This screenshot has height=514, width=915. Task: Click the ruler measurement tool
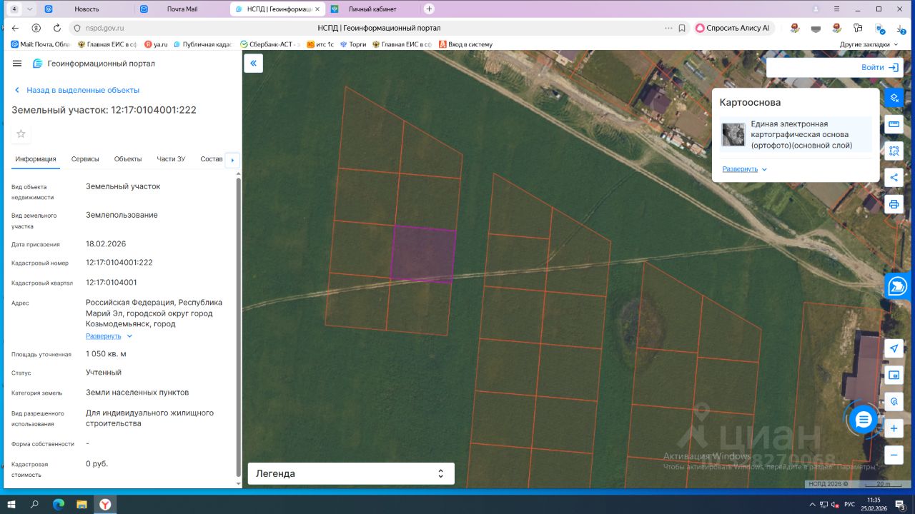click(894, 124)
